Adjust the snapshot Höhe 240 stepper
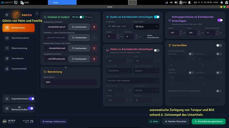This screenshot has width=229, height=128. pyautogui.click(x=199, y=33)
